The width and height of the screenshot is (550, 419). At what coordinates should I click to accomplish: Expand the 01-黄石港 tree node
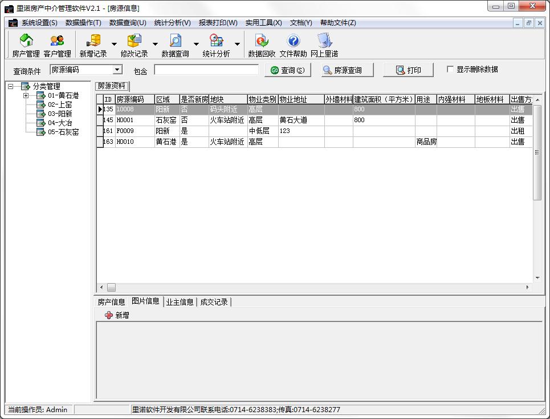pyautogui.click(x=26, y=96)
